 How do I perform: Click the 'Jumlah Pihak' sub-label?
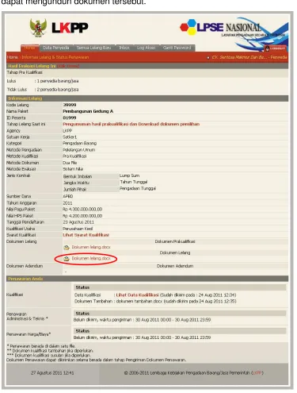tap(74, 190)
